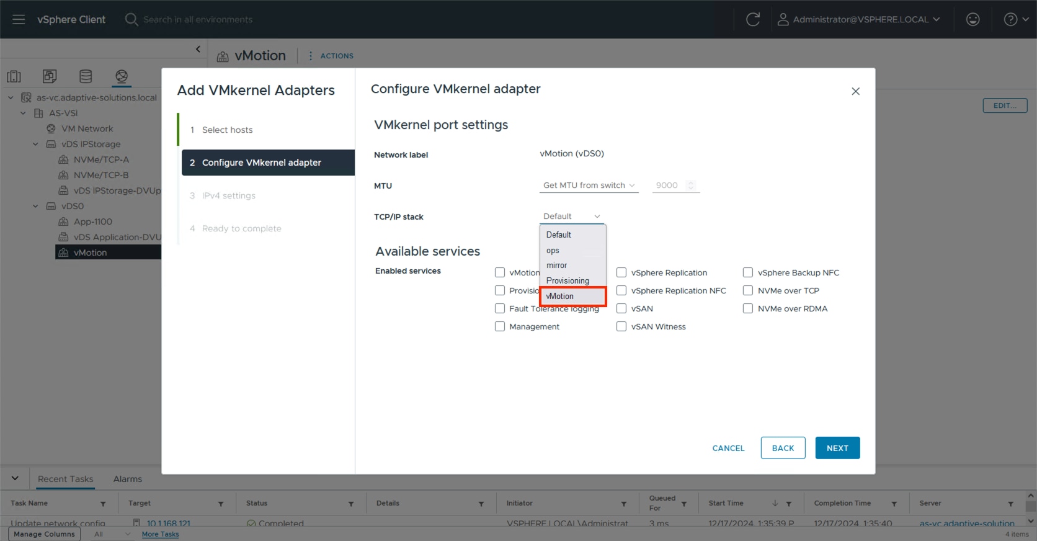Collapse the vDS0 switch node

point(35,206)
